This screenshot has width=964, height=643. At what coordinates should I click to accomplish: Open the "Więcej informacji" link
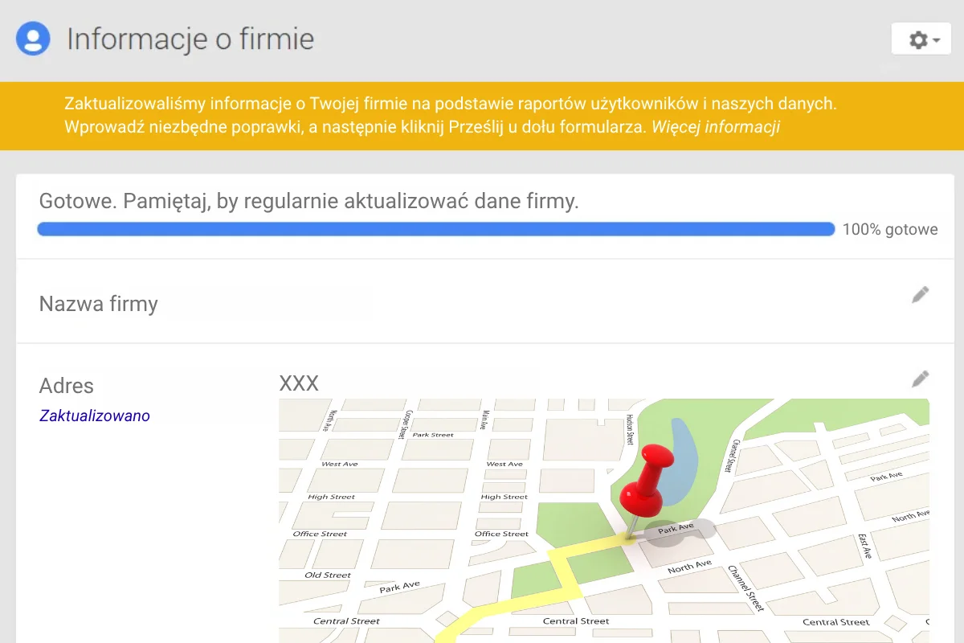[x=715, y=127]
